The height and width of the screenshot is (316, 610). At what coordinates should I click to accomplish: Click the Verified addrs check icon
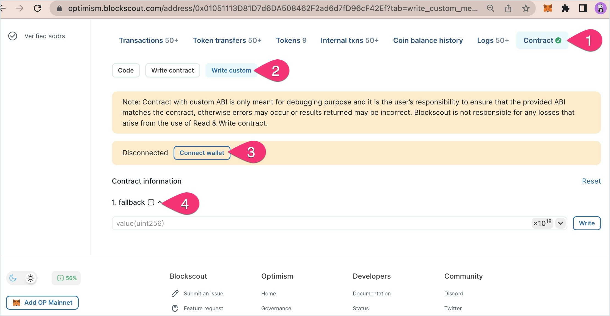pyautogui.click(x=13, y=36)
